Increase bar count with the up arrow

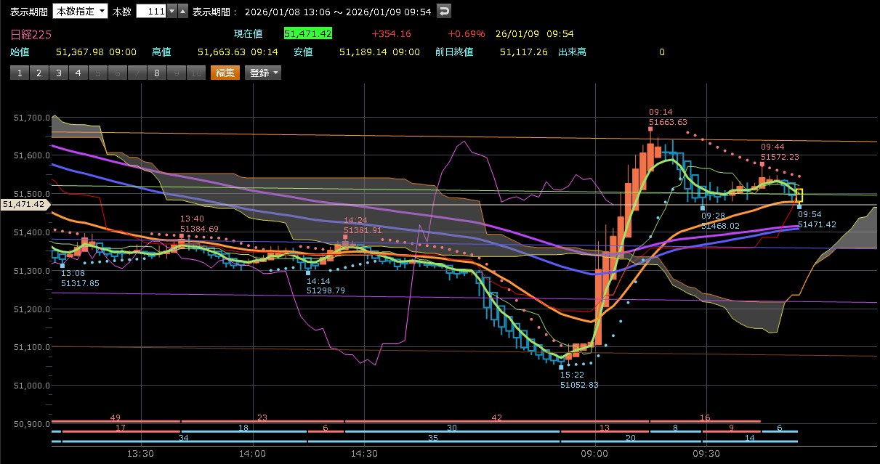pyautogui.click(x=182, y=11)
